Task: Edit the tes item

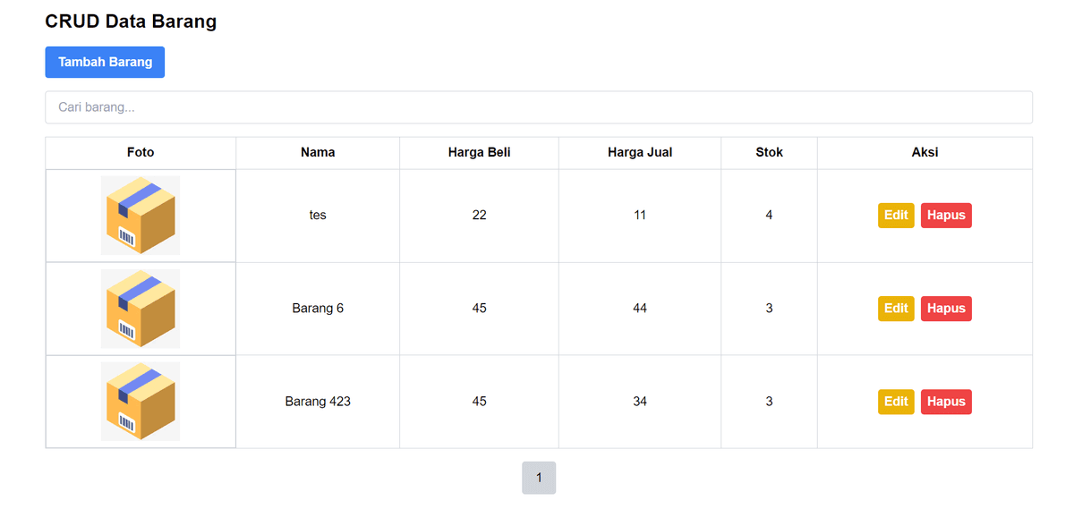Action: [x=896, y=216]
